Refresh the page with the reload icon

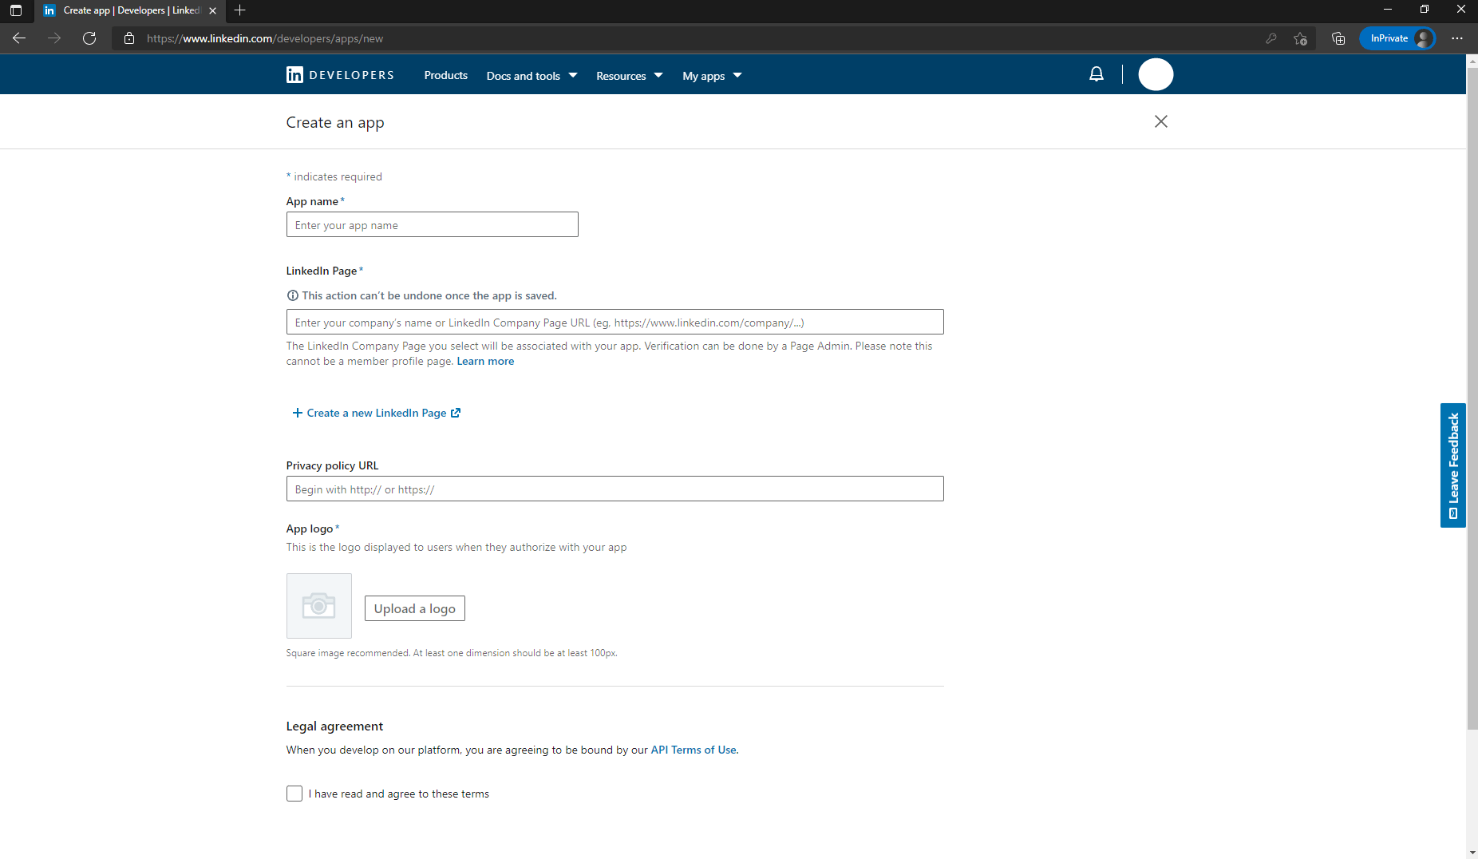pyautogui.click(x=90, y=38)
